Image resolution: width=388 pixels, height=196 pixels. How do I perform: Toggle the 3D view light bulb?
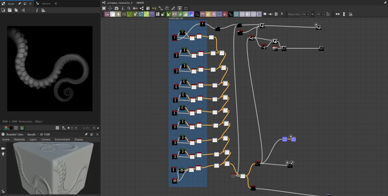3,154
